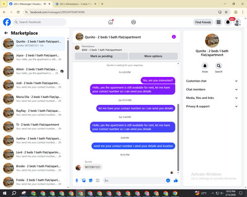Click the browser address bar URL
This screenshot has width=247, height=197.
[57, 12]
